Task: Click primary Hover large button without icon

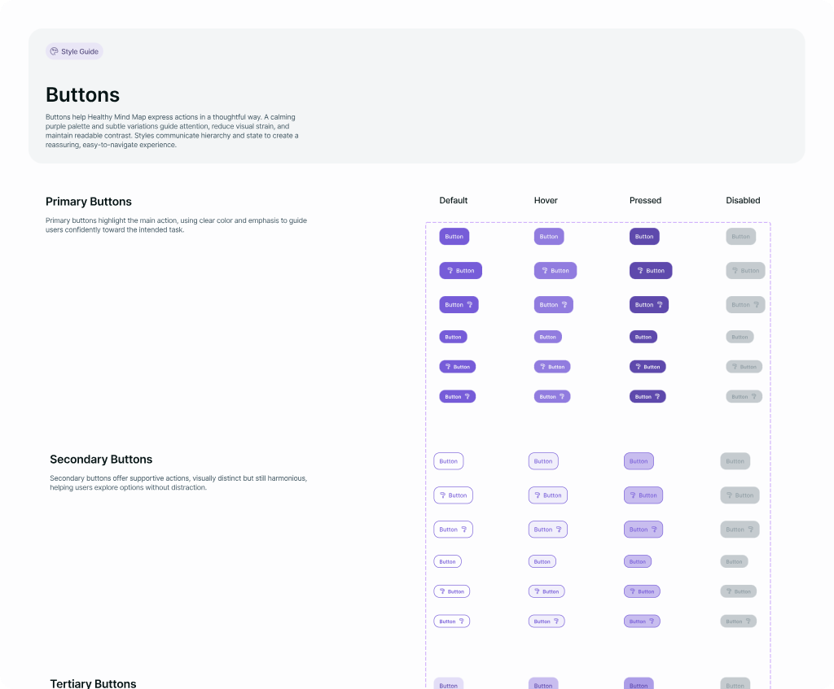Action: pyautogui.click(x=549, y=237)
